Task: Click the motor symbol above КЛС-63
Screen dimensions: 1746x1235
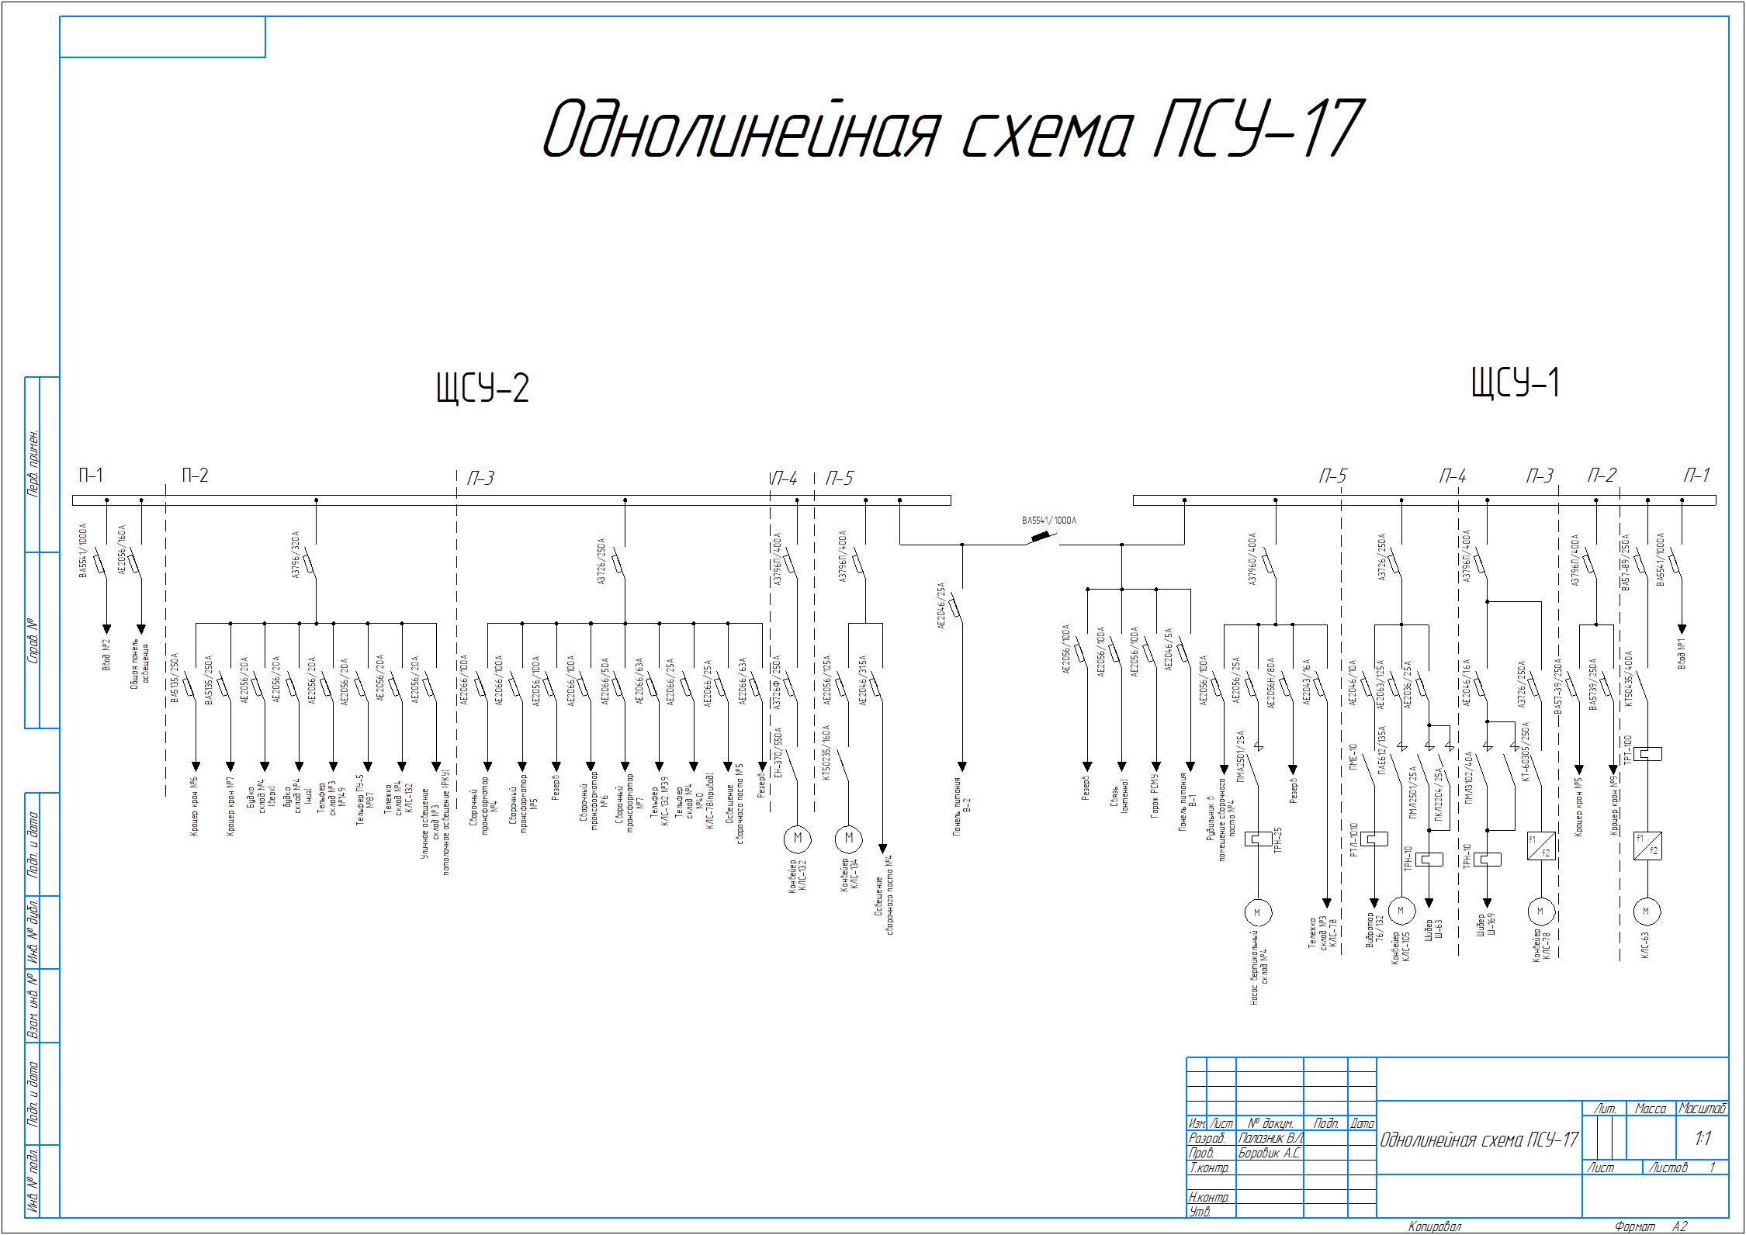Action: [x=1646, y=912]
